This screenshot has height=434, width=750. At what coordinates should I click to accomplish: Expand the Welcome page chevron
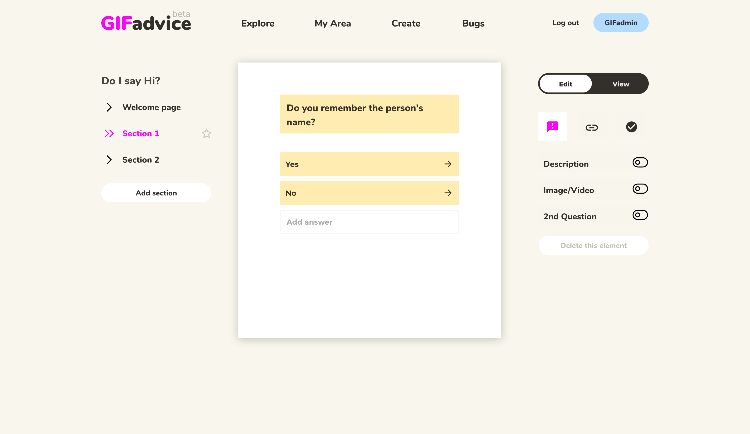coord(109,107)
